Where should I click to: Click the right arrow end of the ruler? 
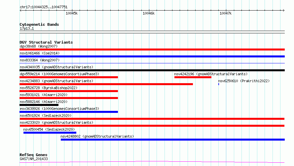[284, 10]
